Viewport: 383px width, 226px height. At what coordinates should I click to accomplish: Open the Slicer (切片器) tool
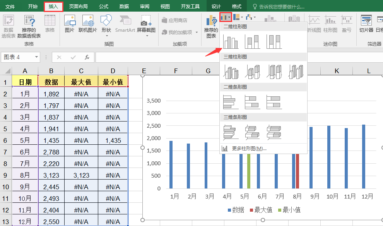366,24
